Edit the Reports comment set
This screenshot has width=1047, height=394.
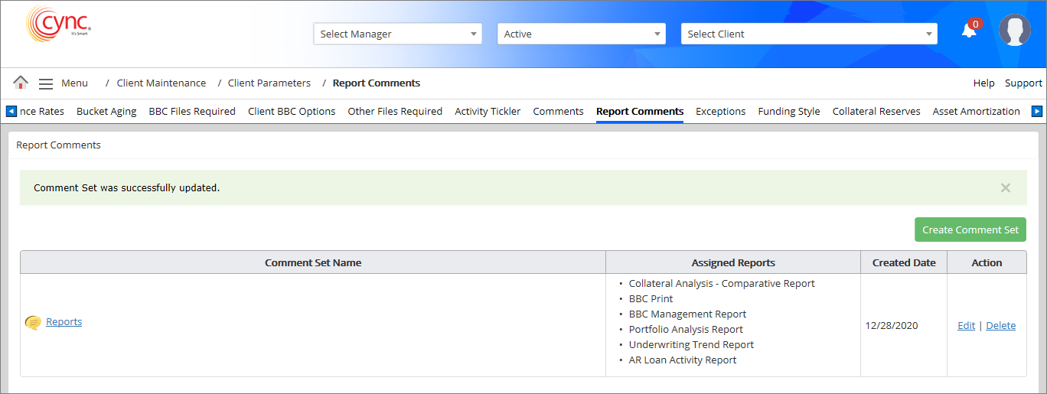tap(966, 326)
